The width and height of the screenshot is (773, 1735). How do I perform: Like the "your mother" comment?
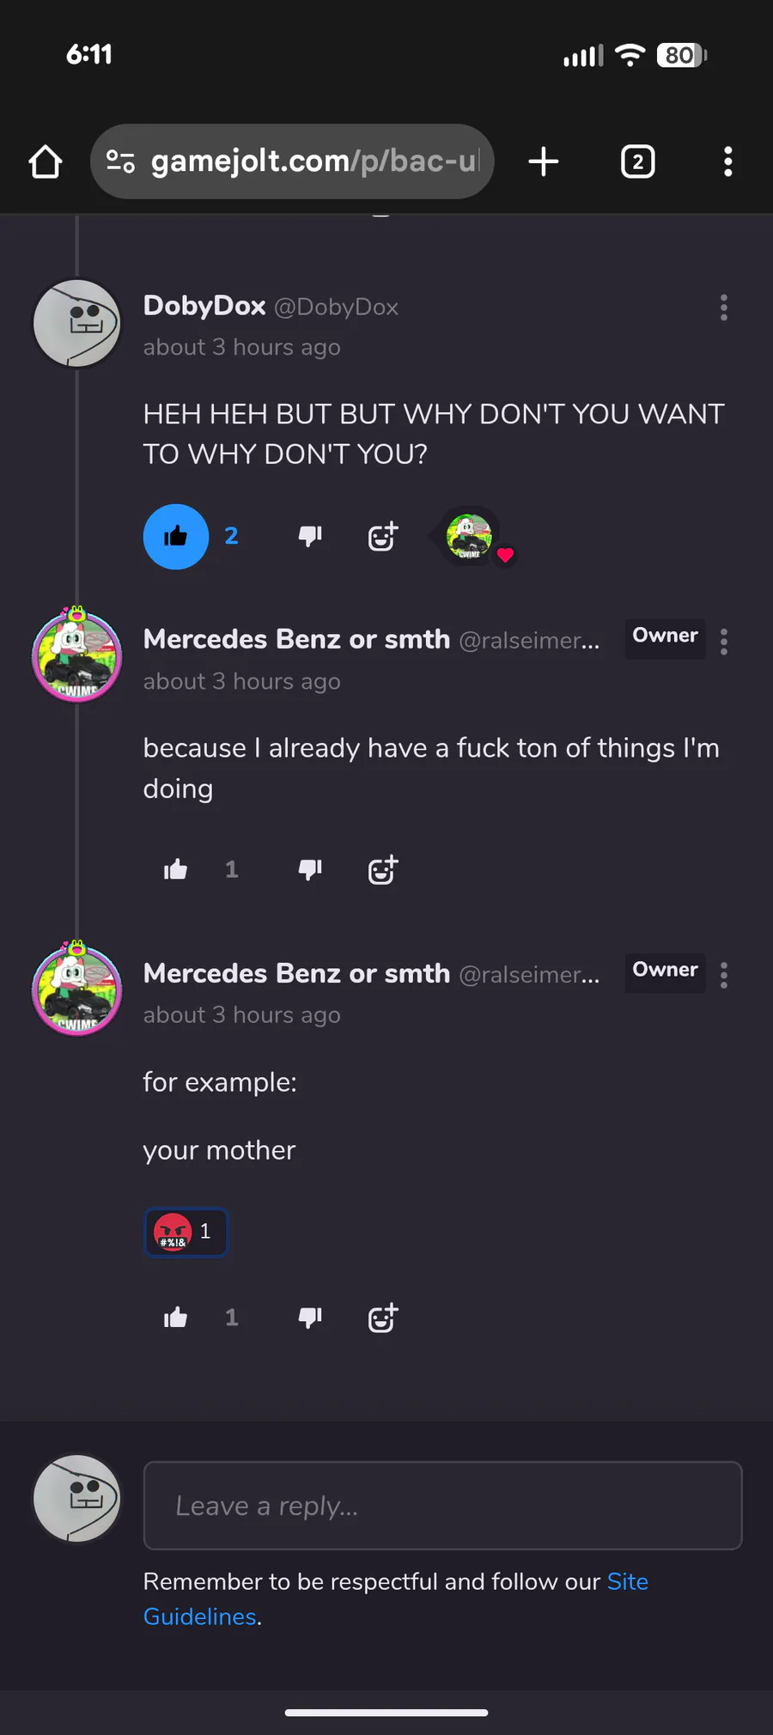pos(176,1318)
